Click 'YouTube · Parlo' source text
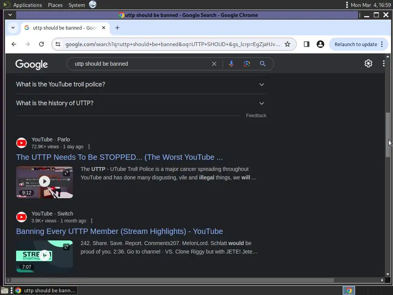This screenshot has width=393, height=295. pos(51,139)
